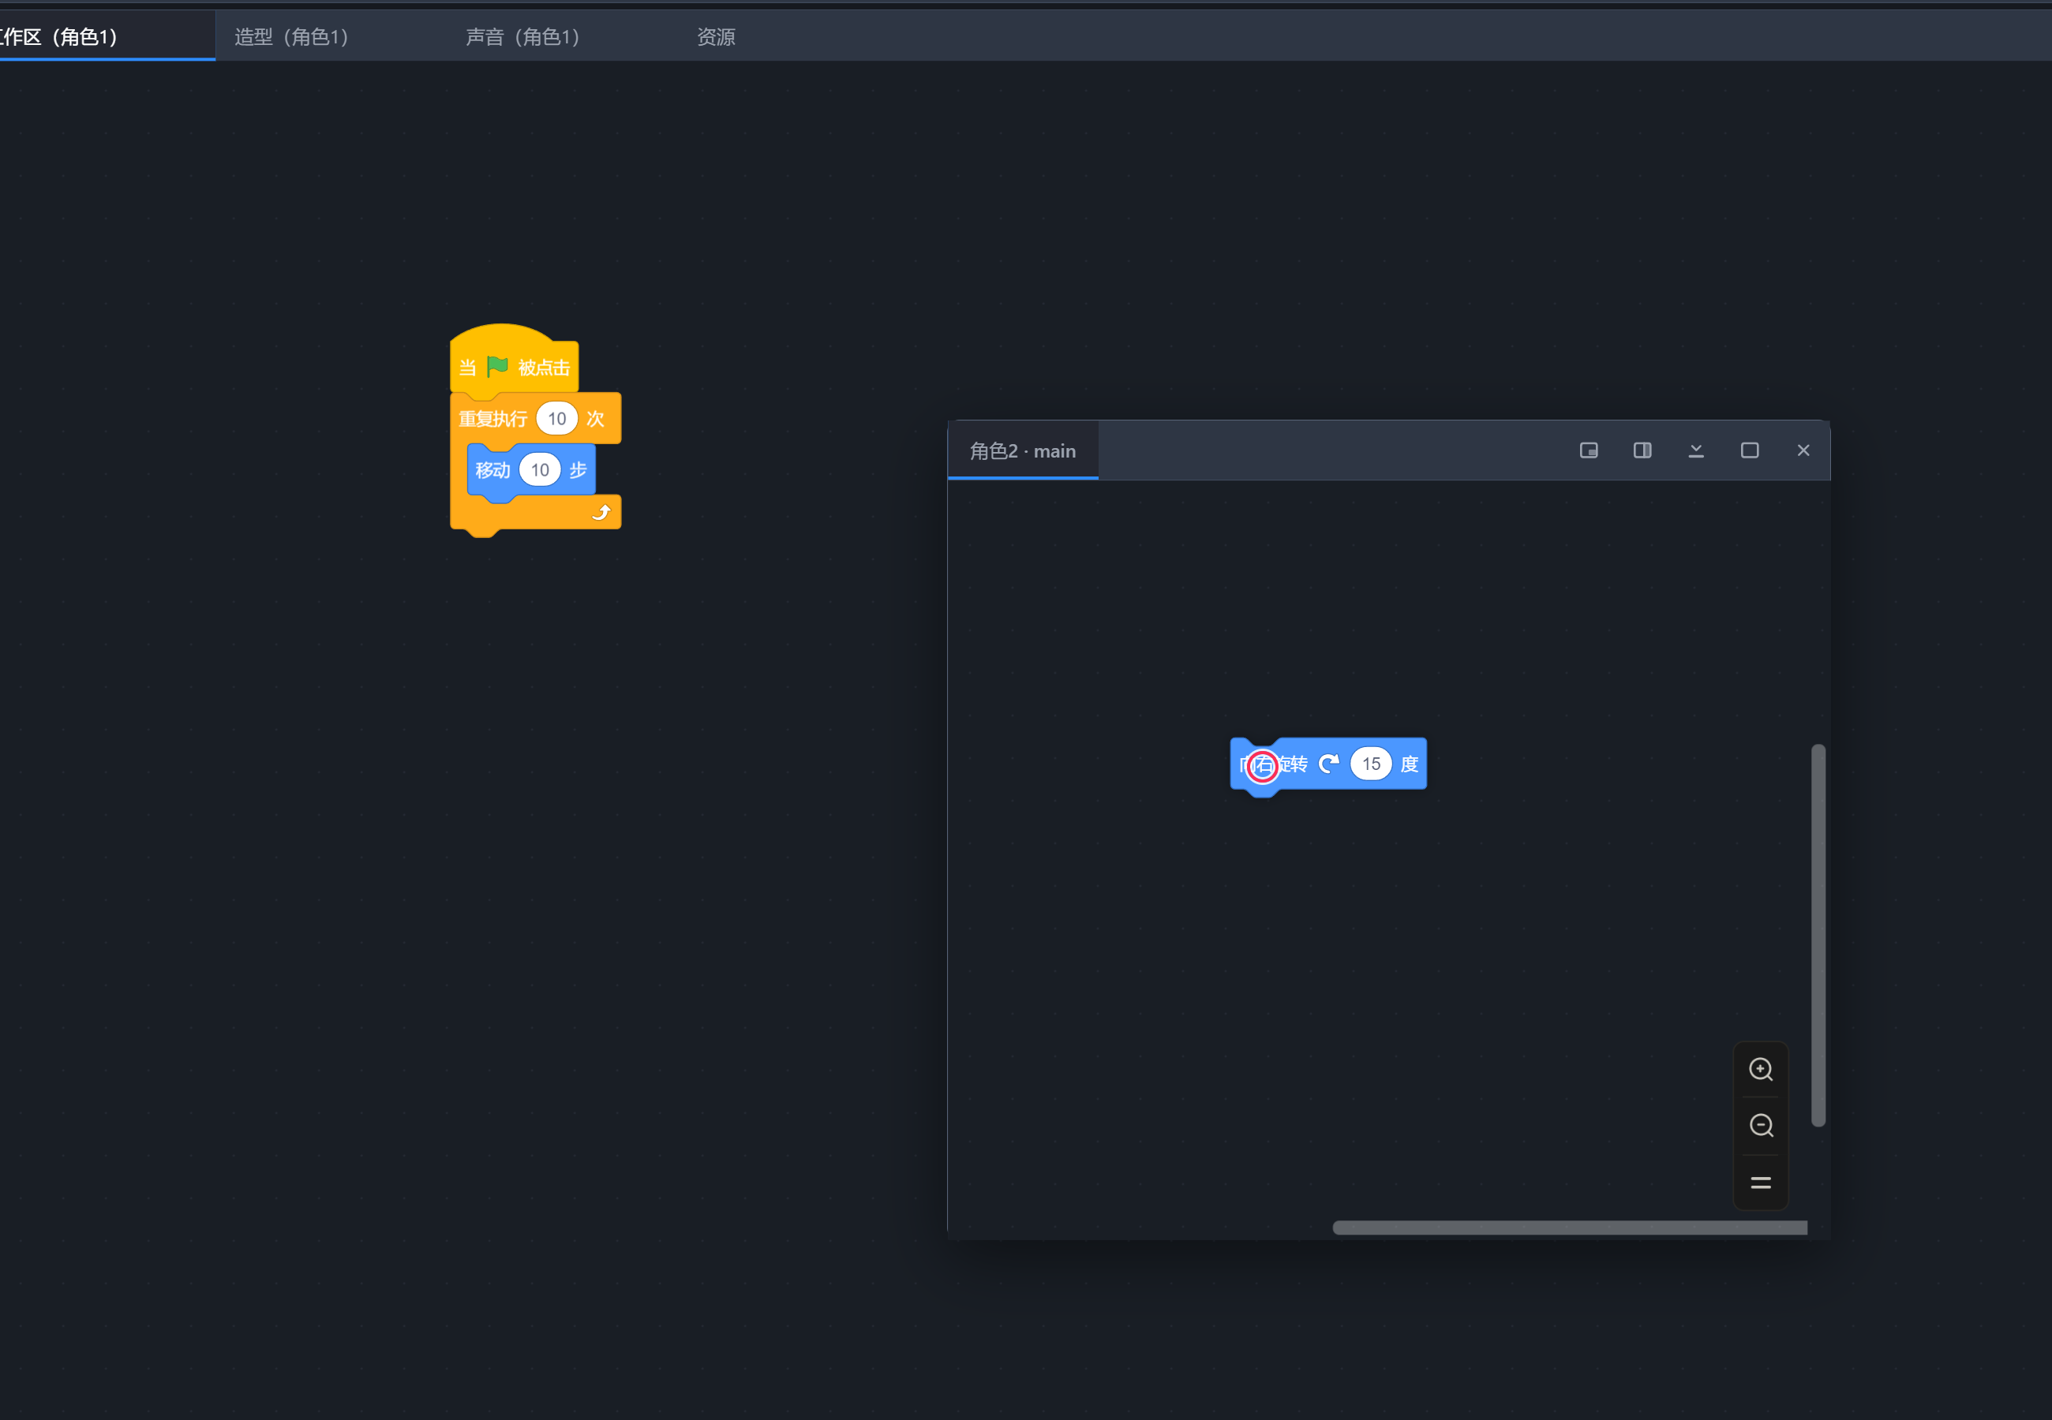The image size is (2052, 1420).
Task: Select the 角色2 · main tab
Action: coord(1022,451)
